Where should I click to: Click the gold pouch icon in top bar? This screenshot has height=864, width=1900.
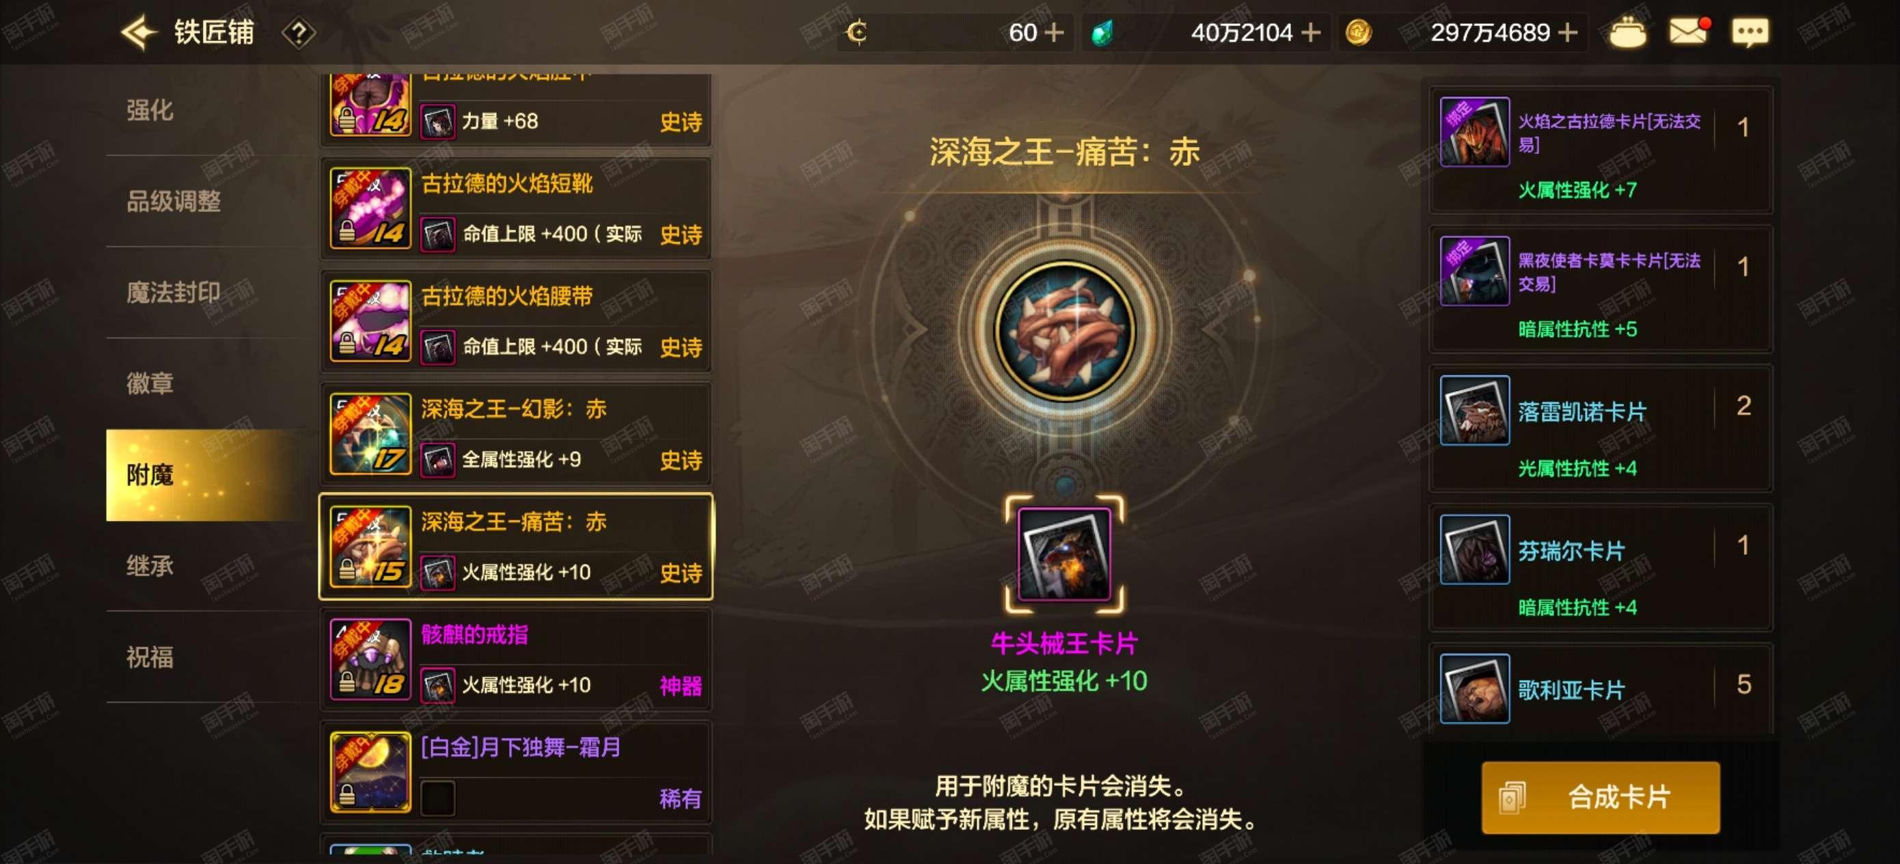[1627, 32]
